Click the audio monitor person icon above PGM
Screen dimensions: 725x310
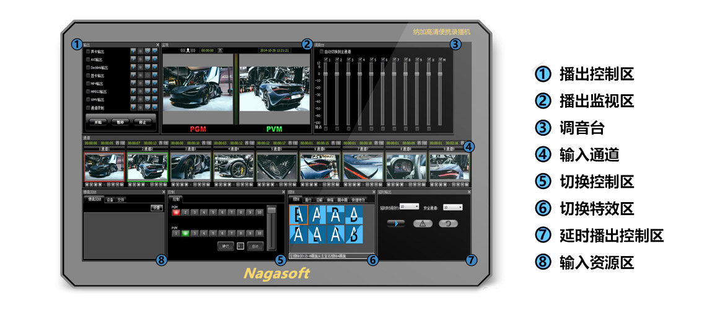(188, 50)
